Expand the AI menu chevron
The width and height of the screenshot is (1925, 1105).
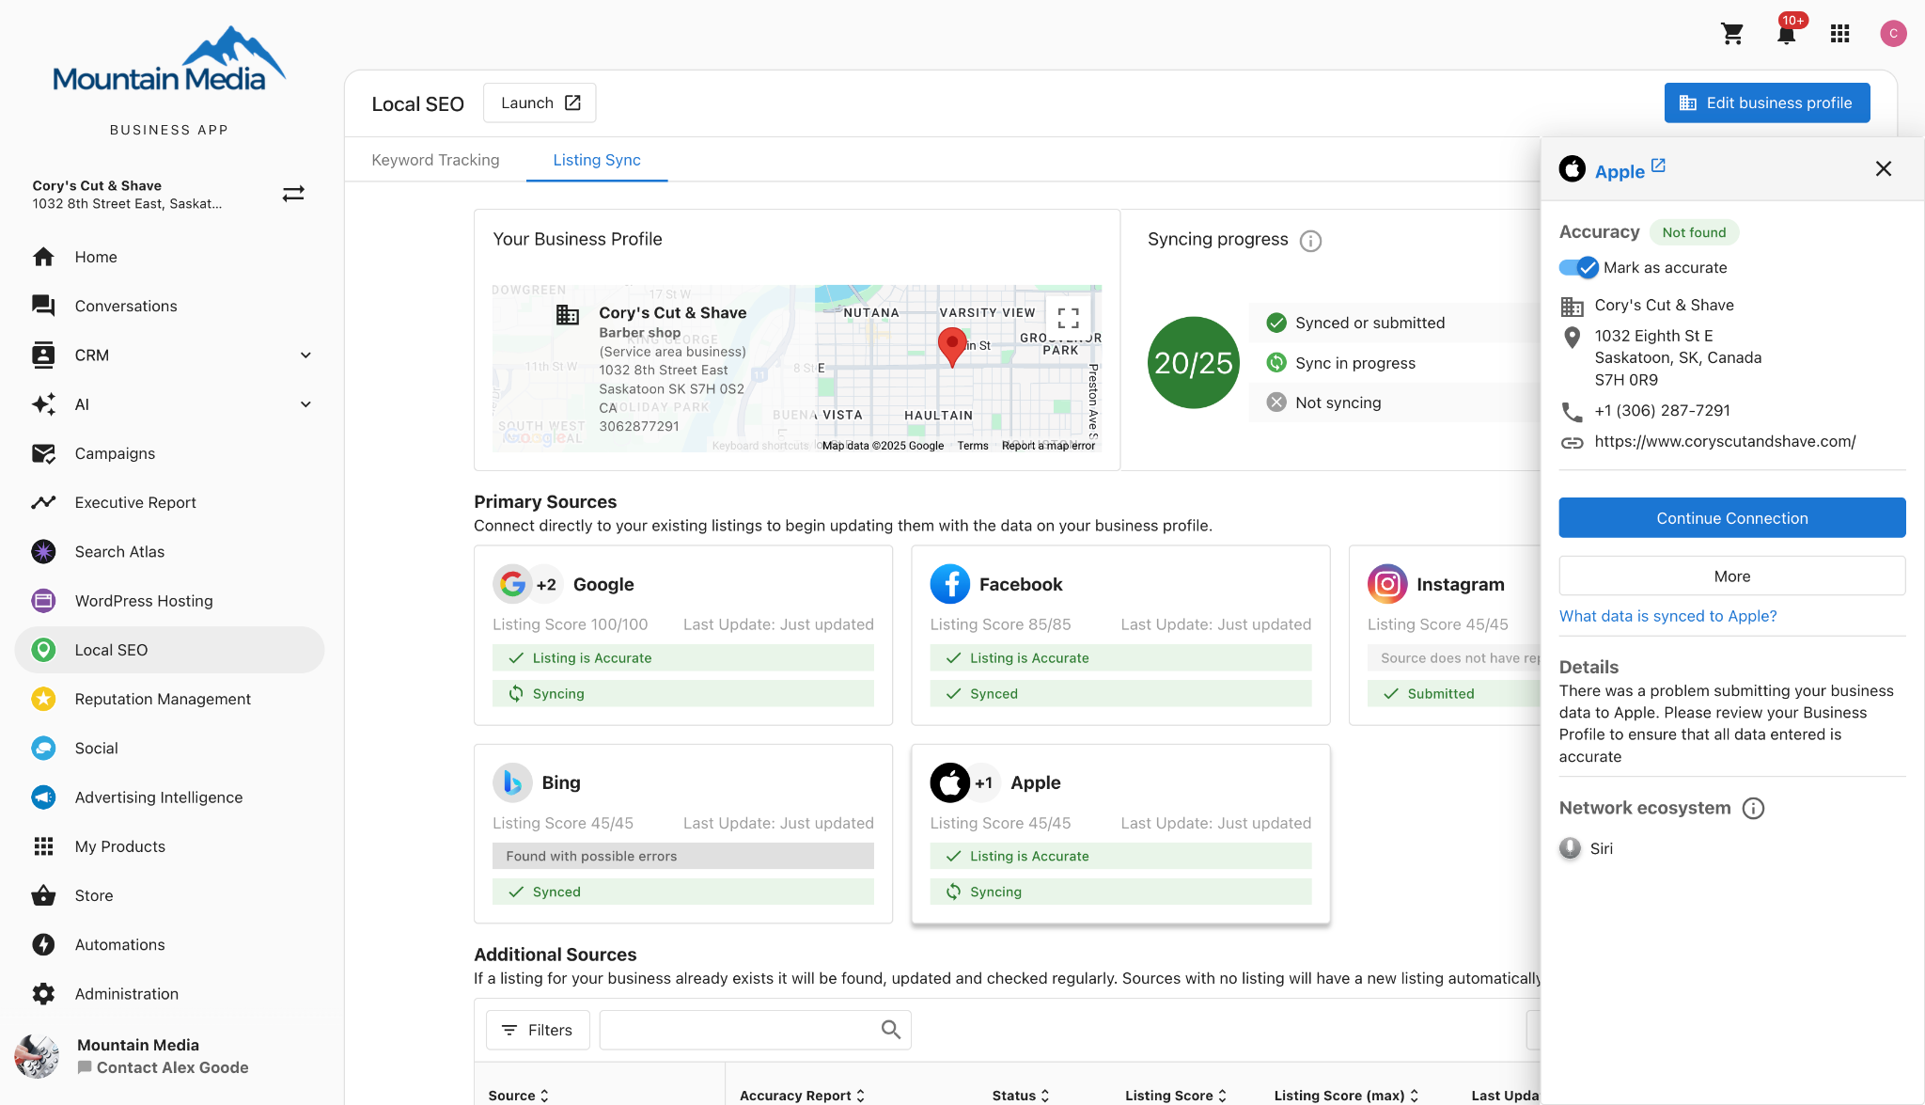pyautogui.click(x=305, y=404)
